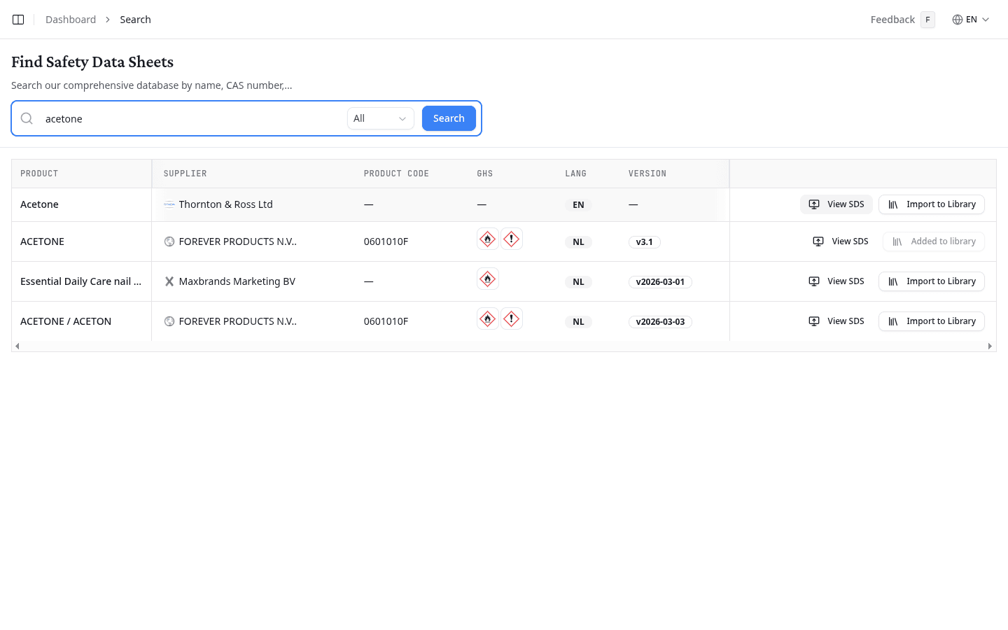Open the Feedback button

(x=892, y=20)
